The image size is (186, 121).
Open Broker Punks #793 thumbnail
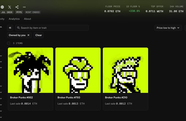(78, 70)
